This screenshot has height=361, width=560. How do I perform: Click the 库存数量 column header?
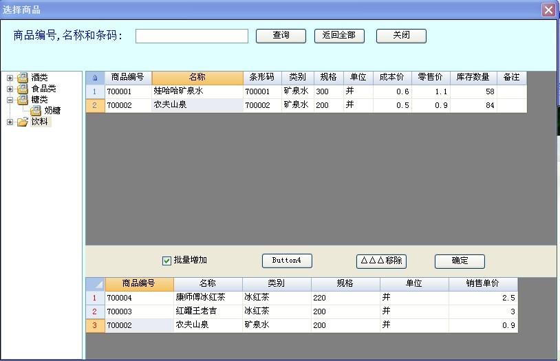(x=473, y=78)
